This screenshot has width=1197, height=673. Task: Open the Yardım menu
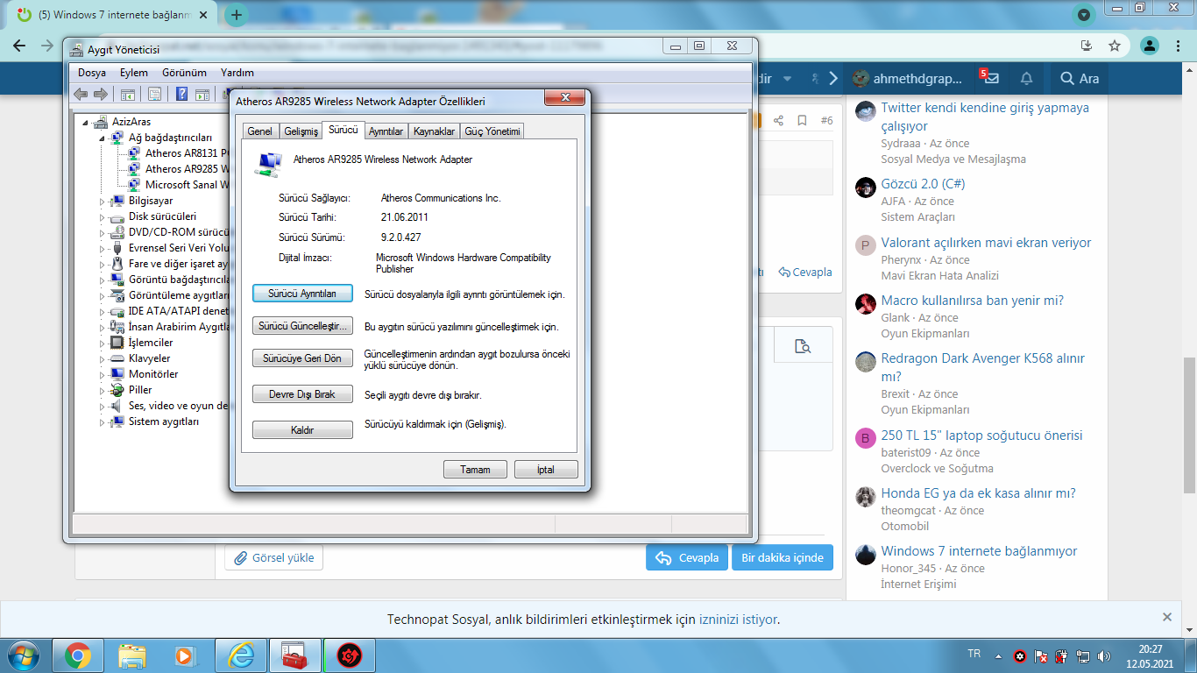[x=237, y=73]
